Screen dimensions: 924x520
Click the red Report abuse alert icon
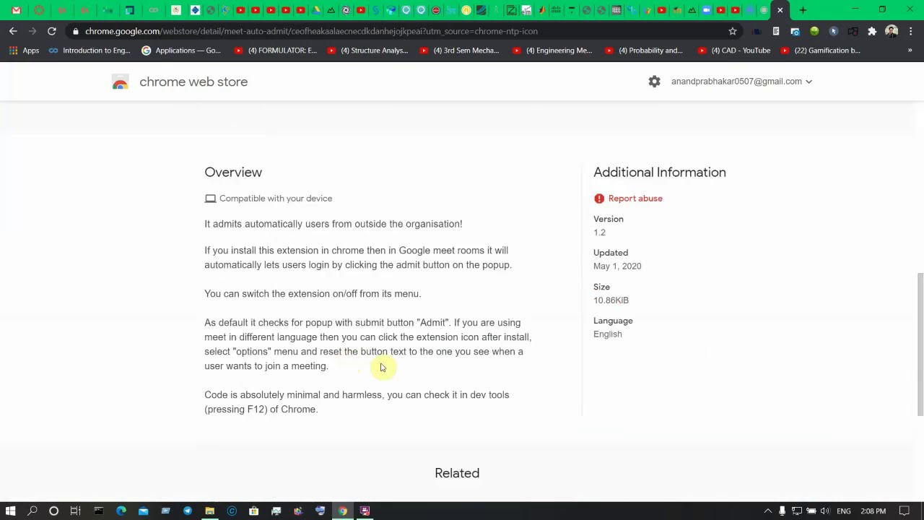599,199
